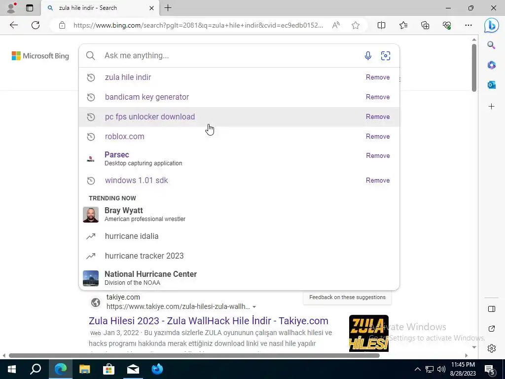This screenshot has width=505, height=379.
Task: Open the tab actions menu icon
Action: [30, 8]
